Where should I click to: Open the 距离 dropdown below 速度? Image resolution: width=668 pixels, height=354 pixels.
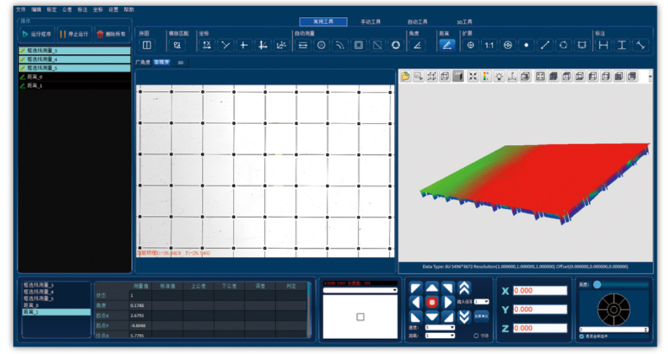[x=440, y=335]
